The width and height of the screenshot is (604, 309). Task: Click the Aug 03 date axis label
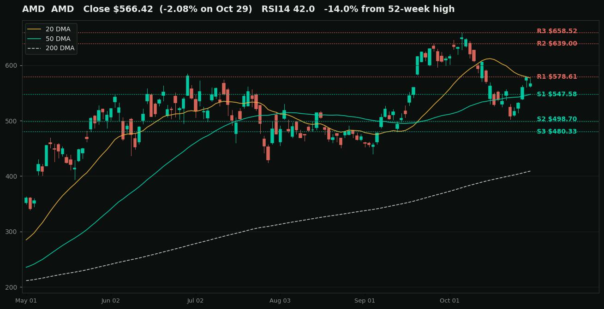pyautogui.click(x=280, y=301)
